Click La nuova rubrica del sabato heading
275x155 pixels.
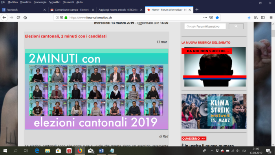[x=206, y=42]
